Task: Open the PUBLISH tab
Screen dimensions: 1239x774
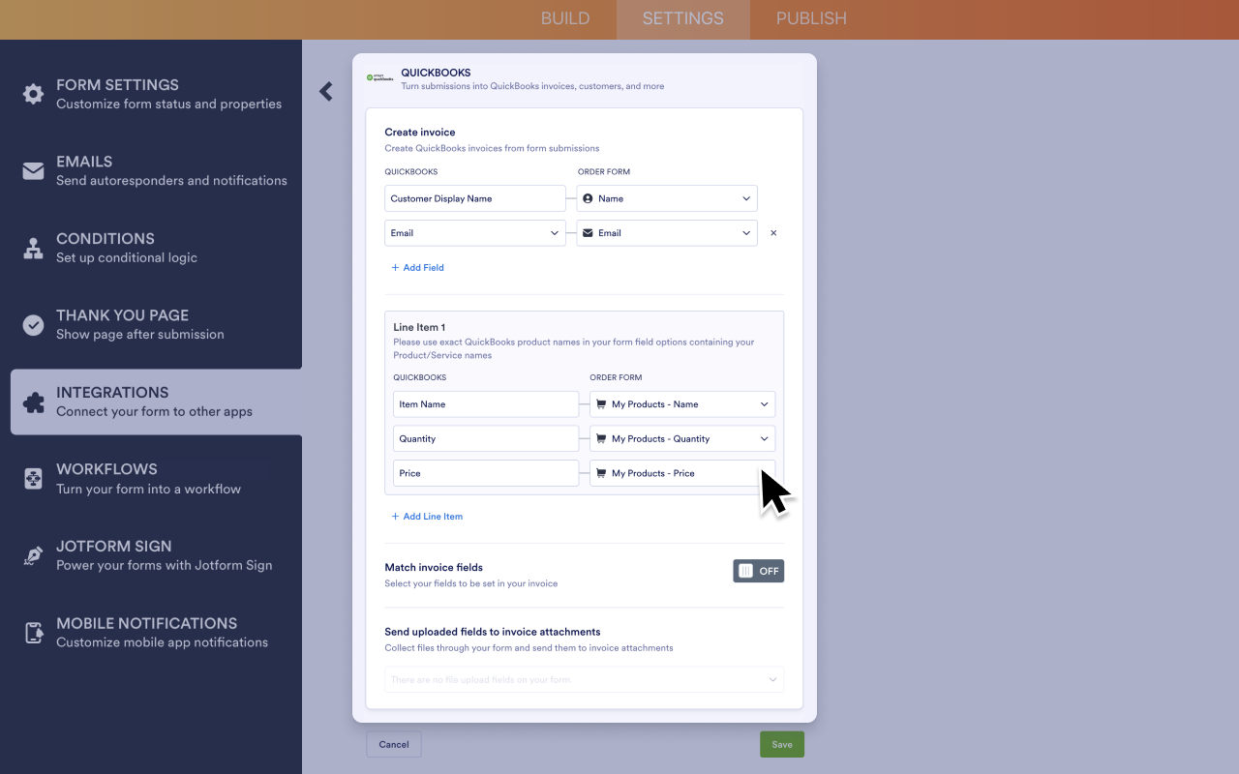Action: (x=811, y=18)
